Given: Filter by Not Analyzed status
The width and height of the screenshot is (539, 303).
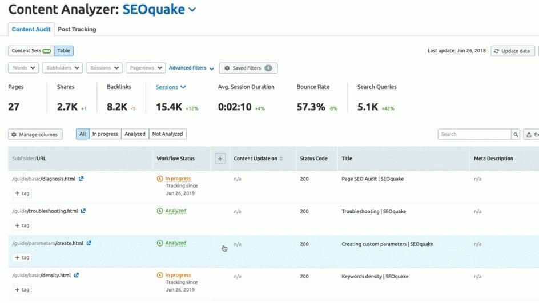Looking at the screenshot, I should (167, 134).
